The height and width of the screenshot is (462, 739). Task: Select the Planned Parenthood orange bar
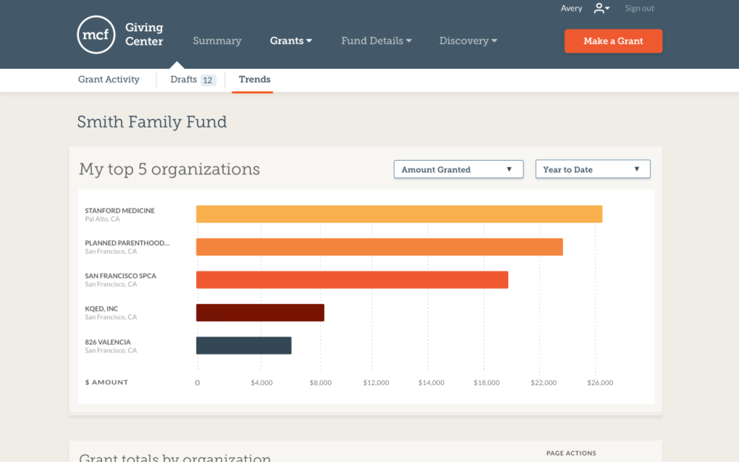(379, 247)
